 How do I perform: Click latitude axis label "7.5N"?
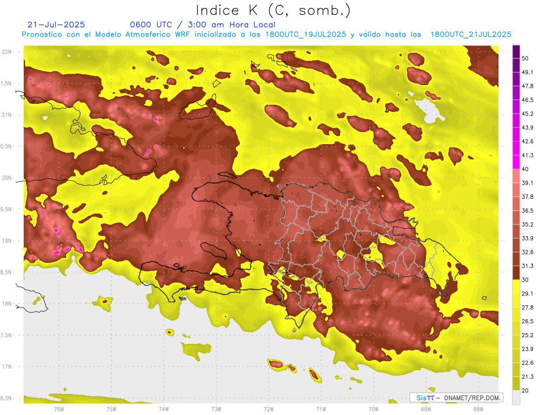(7, 335)
